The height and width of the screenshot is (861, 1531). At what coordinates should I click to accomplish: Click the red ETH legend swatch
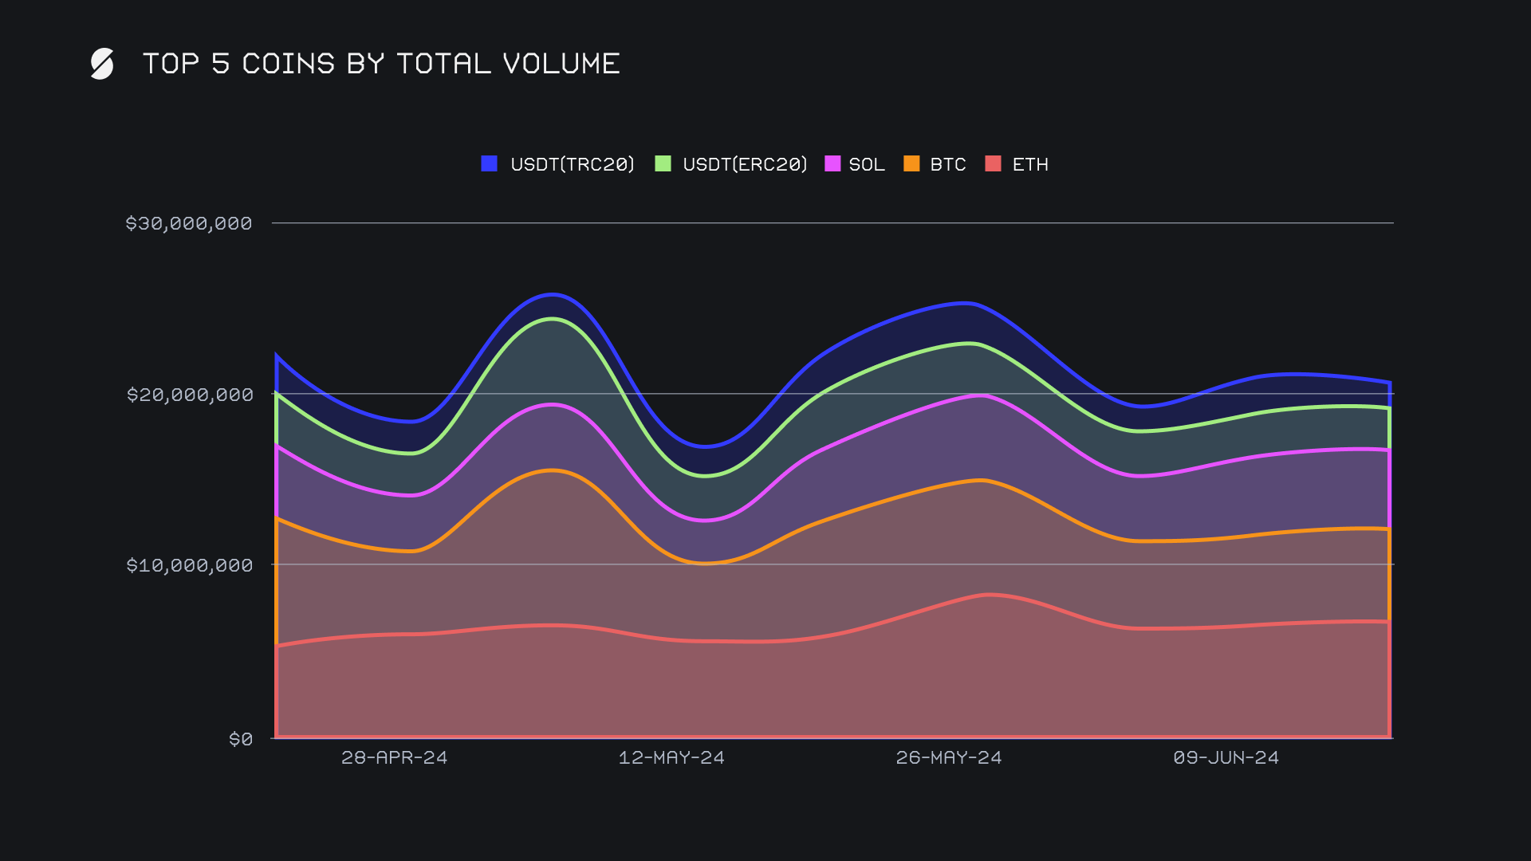coord(993,163)
